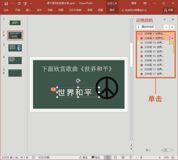Switch to the 审阅 tab

tap(90, 10)
